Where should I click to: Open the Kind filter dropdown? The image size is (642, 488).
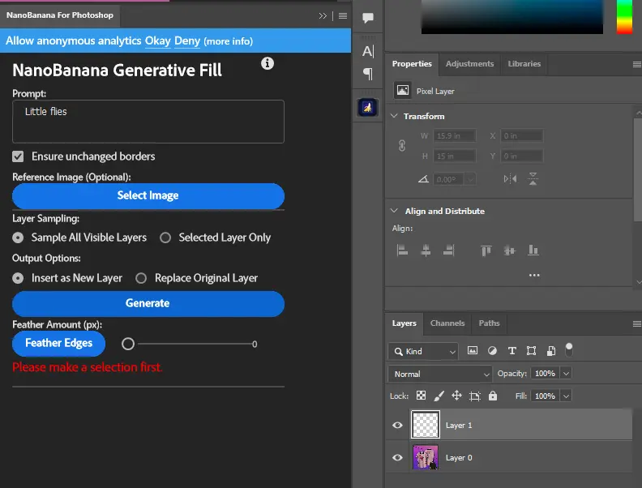[423, 351]
